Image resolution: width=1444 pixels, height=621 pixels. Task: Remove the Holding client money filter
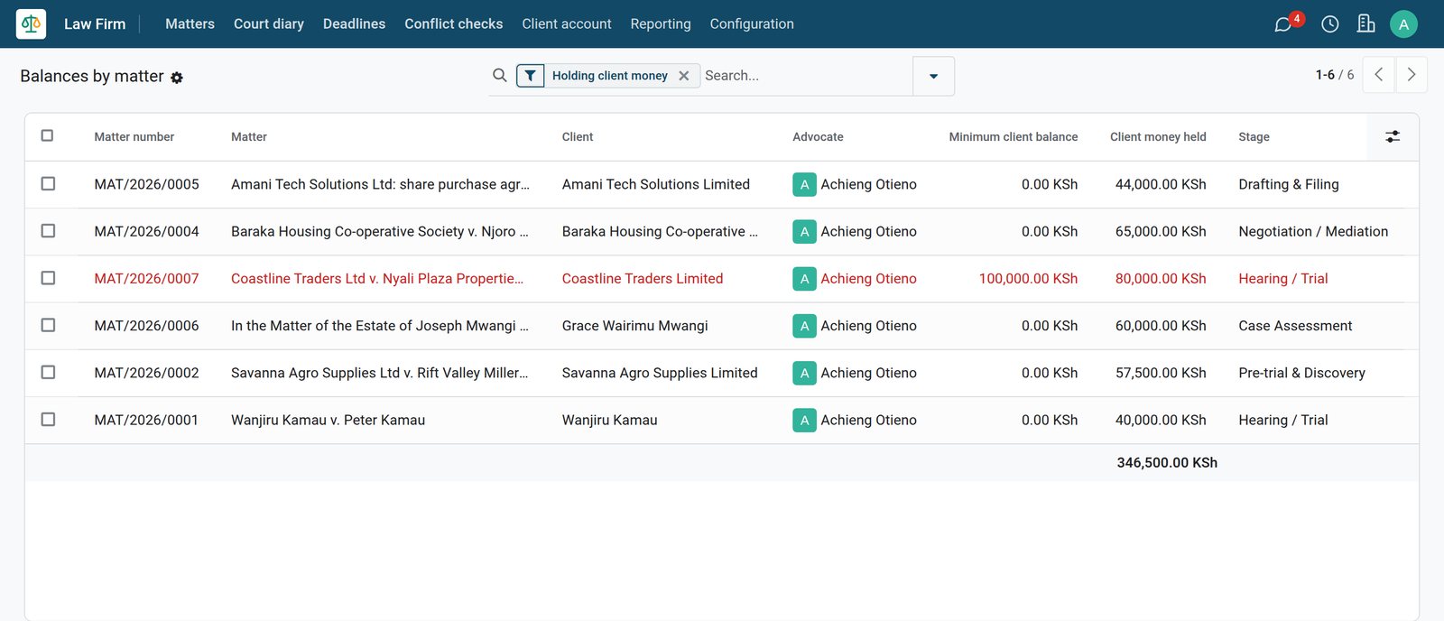click(684, 76)
